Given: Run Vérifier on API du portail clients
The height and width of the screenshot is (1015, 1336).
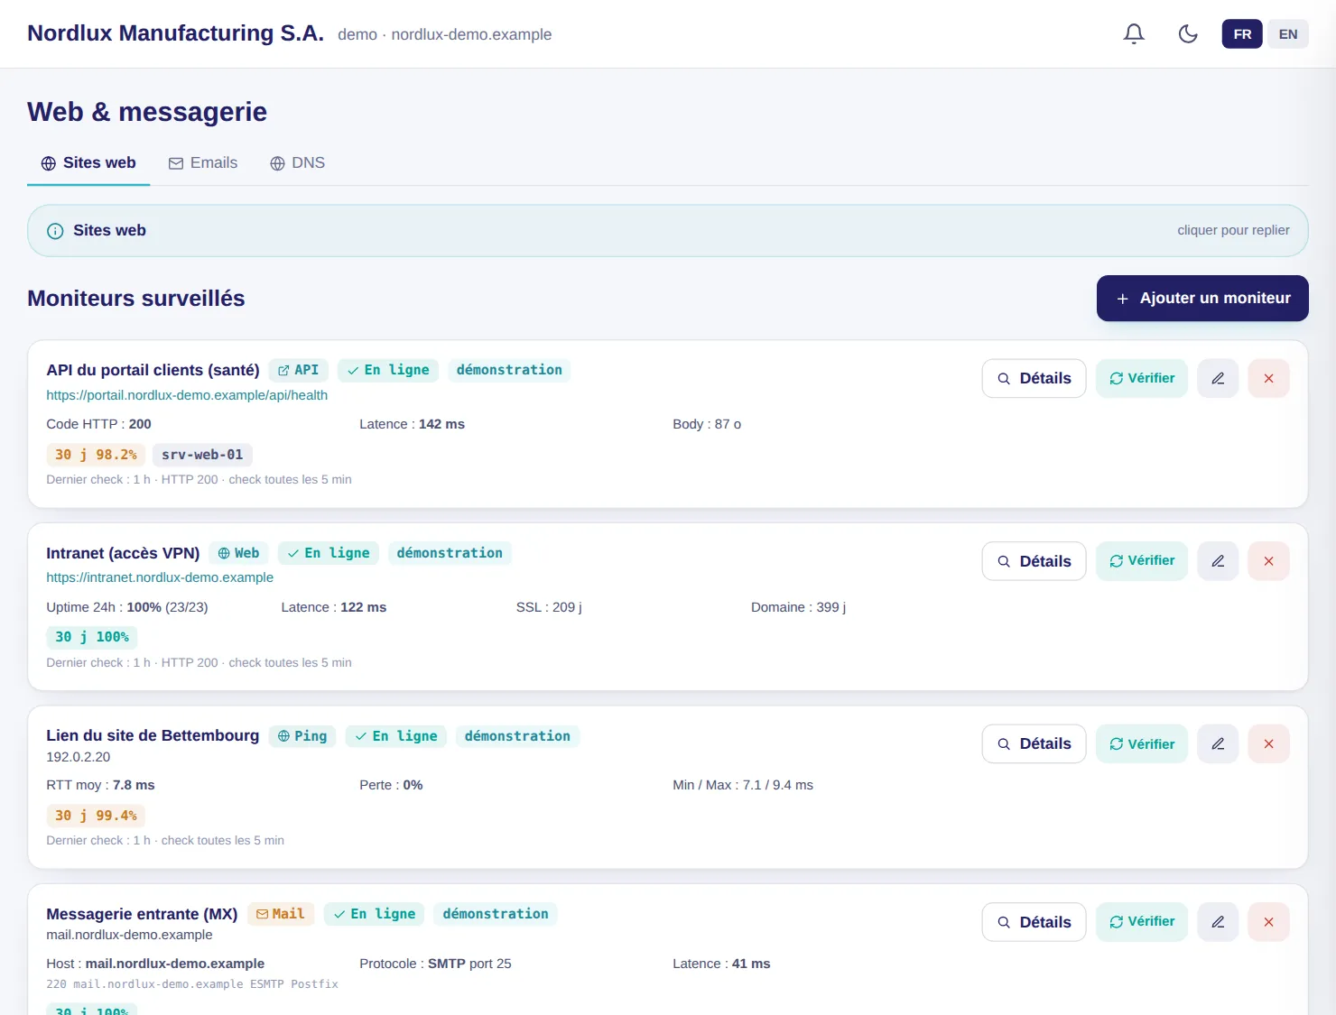Looking at the screenshot, I should [1142, 378].
